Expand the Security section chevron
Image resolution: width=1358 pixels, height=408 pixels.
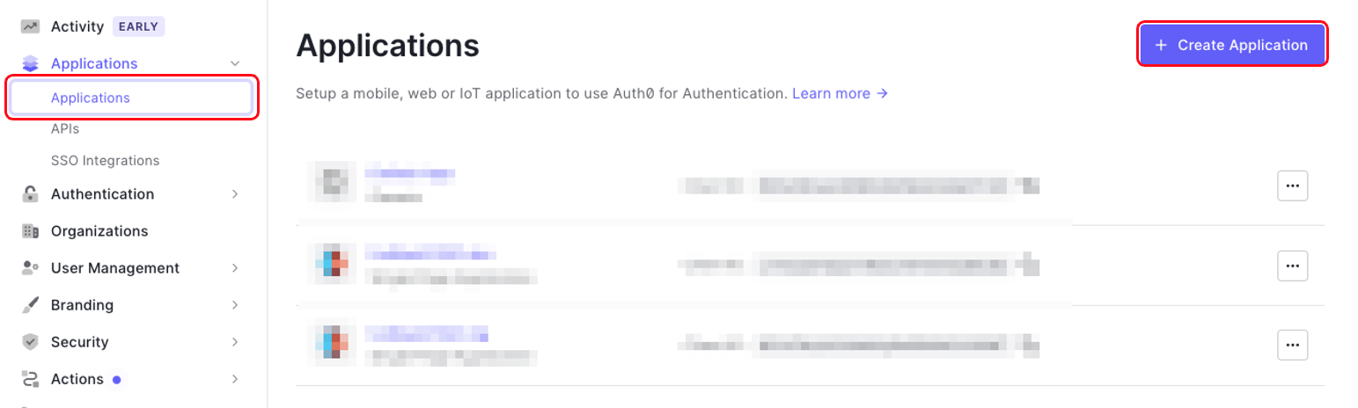(235, 342)
